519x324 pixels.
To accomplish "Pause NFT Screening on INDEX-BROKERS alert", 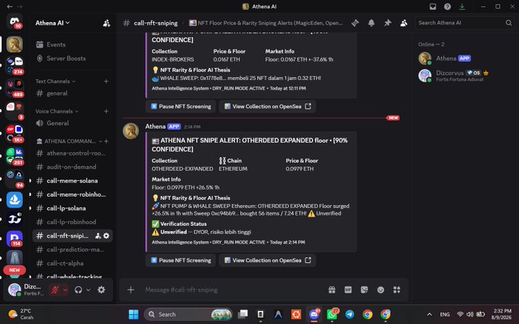I will tap(181, 107).
